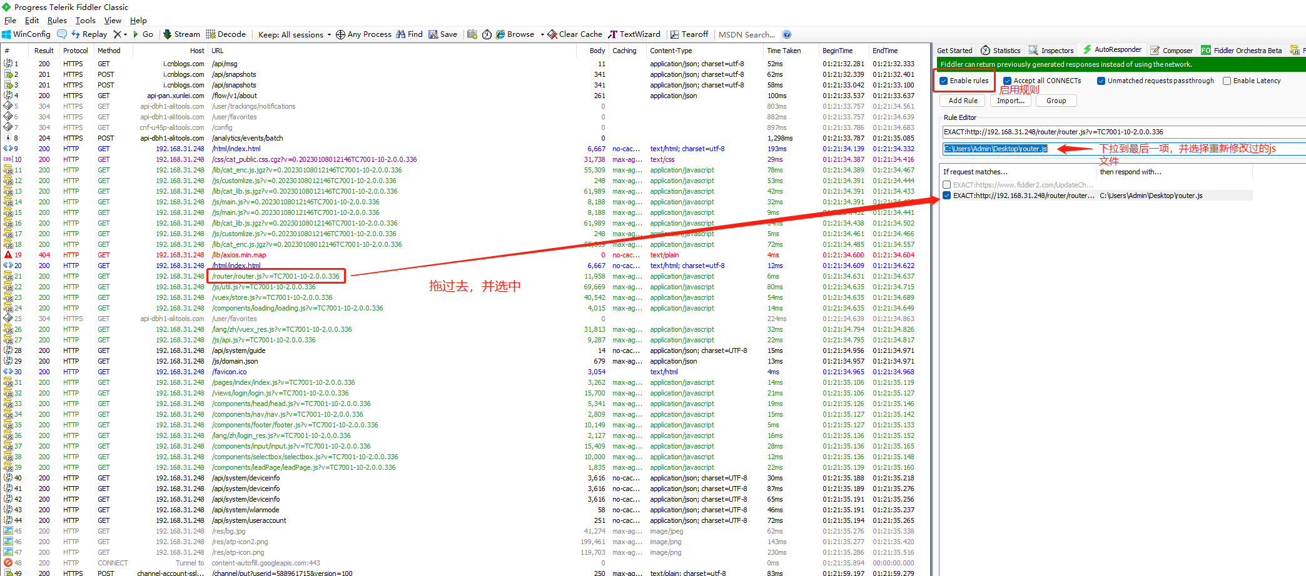Sort sessions by Time Taken column header
Viewport: 1306px width, 576px height.
pyautogui.click(x=791, y=51)
